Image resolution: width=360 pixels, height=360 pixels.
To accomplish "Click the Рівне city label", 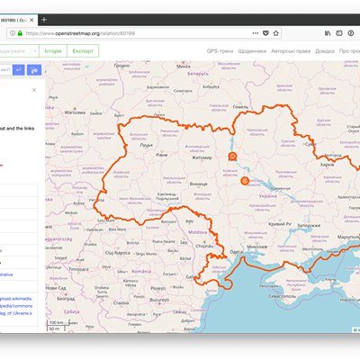I will (x=162, y=155).
